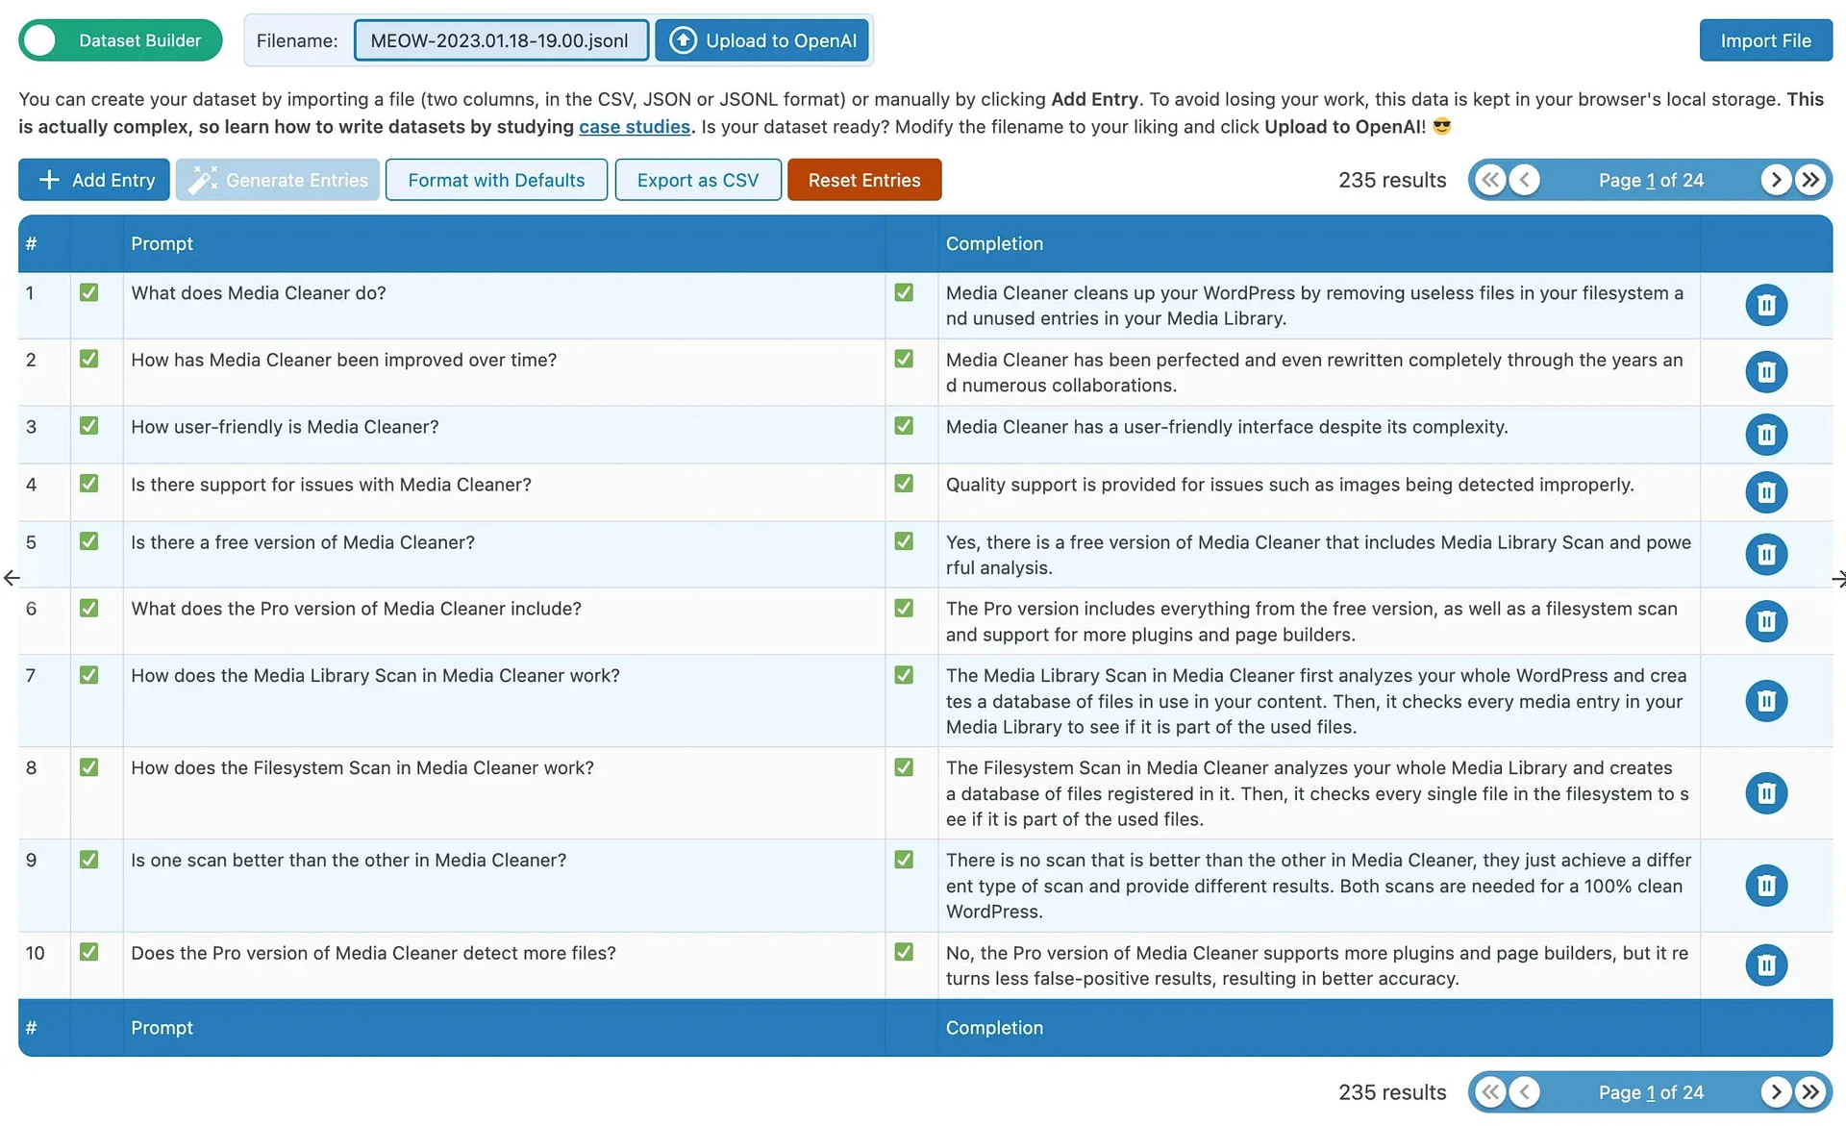Click the Prompt column header
Image resolution: width=1846 pixels, height=1126 pixels.
click(162, 242)
